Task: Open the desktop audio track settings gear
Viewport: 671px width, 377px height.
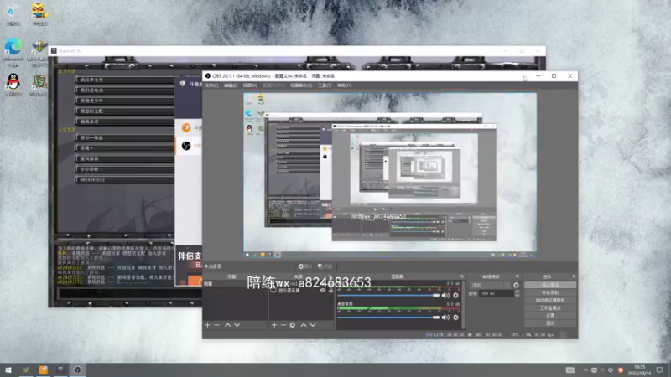Action: (x=455, y=318)
